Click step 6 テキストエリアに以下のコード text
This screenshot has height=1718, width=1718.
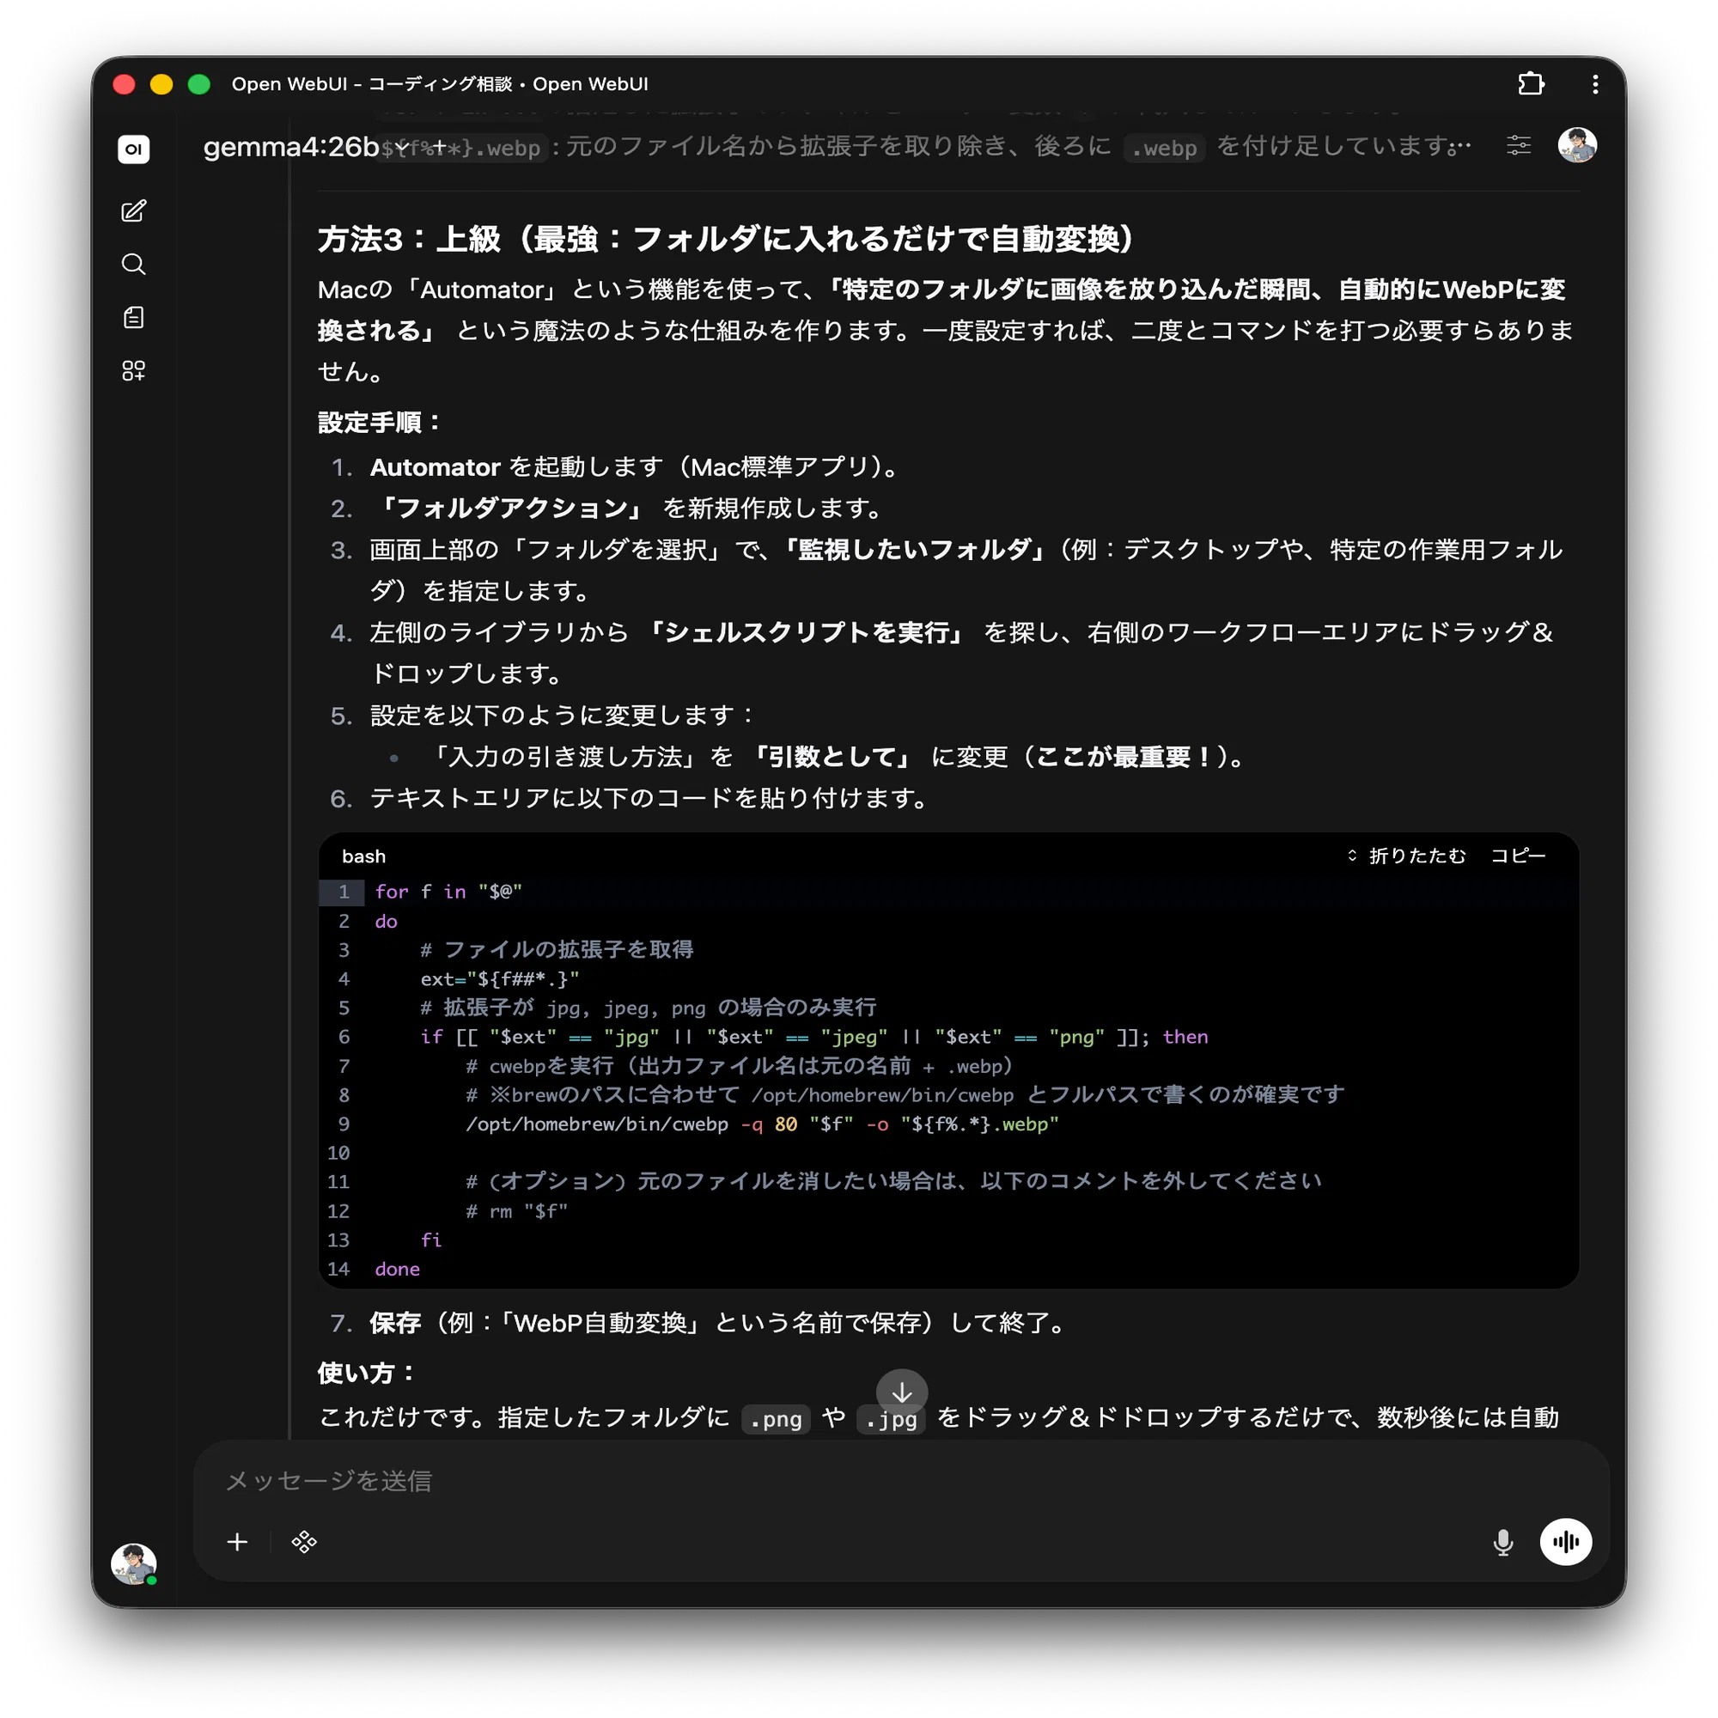coord(649,798)
